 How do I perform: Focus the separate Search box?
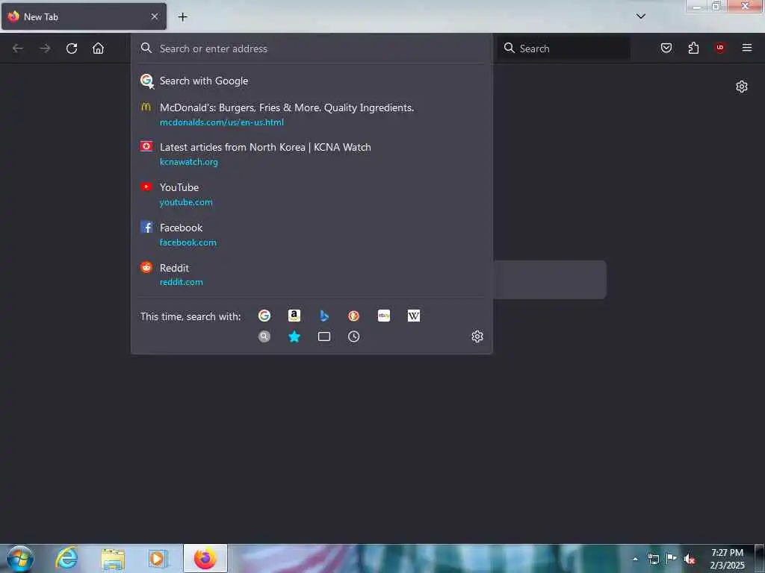pos(564,48)
